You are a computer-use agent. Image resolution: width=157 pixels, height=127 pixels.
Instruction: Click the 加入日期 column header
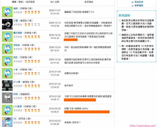click(55, 2)
